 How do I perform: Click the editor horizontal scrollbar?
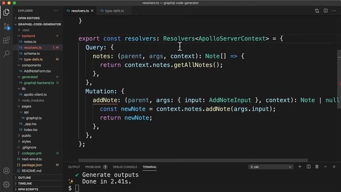[x=193, y=160]
